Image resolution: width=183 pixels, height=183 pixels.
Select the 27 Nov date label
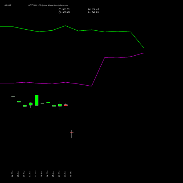(x=65, y=174)
